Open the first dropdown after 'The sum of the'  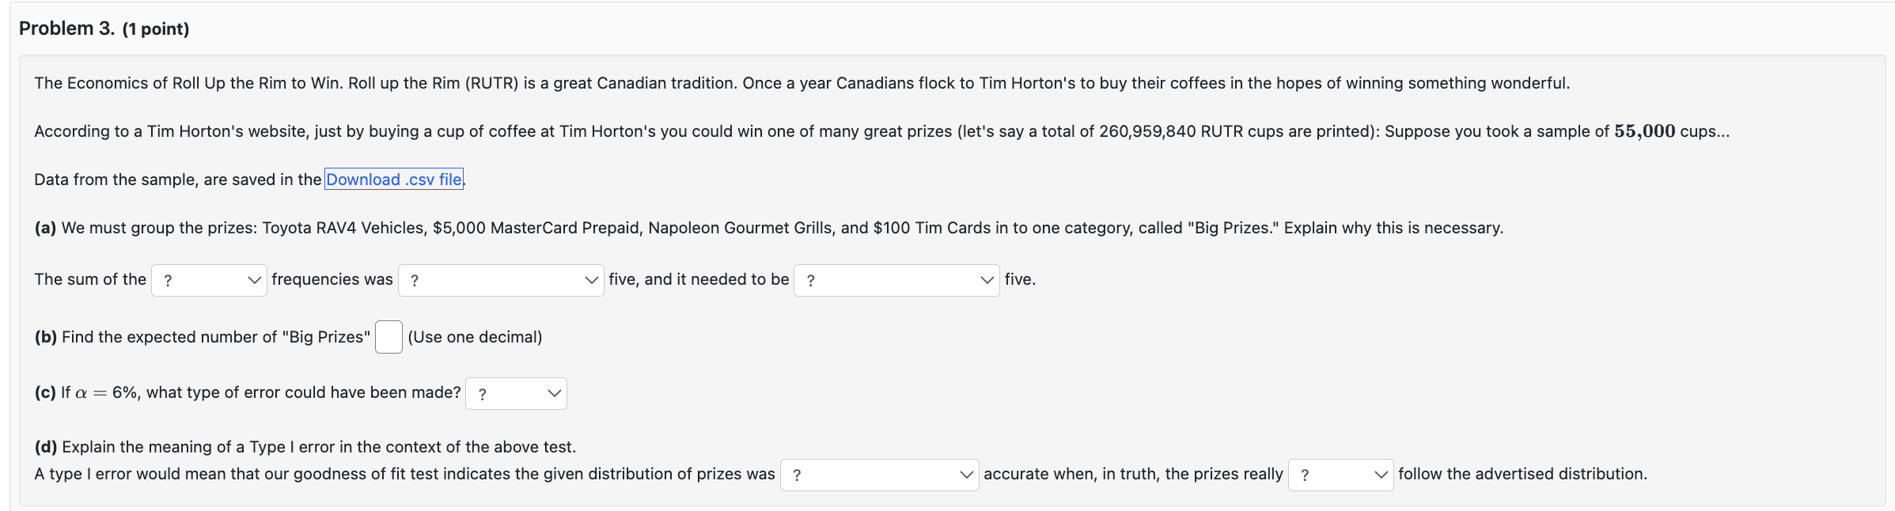pyautogui.click(x=209, y=280)
